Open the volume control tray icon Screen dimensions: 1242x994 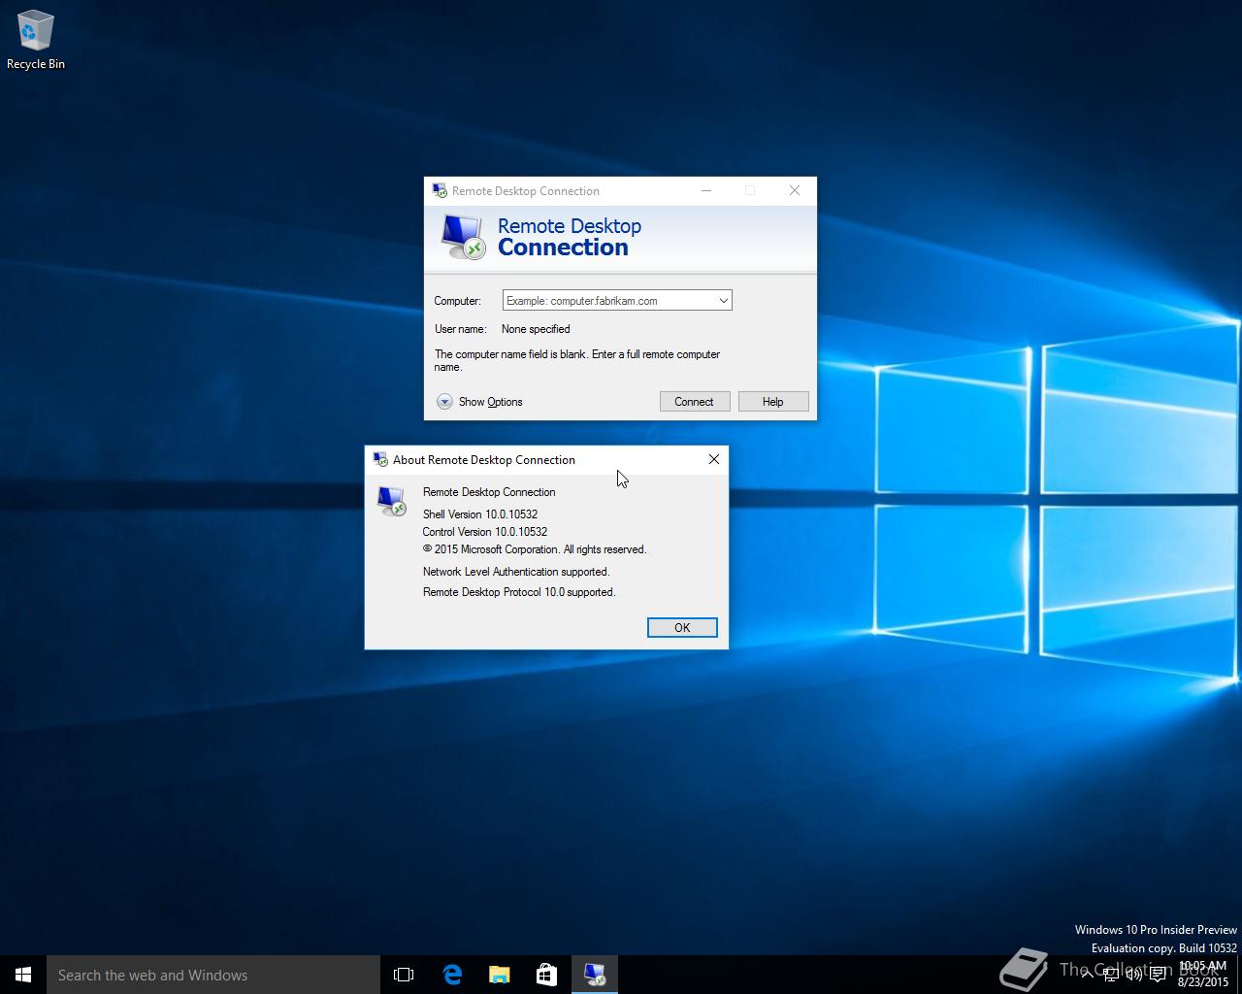(1133, 975)
